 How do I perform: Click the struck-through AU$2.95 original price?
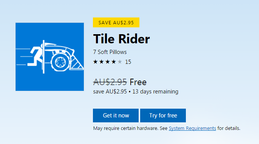110,82
